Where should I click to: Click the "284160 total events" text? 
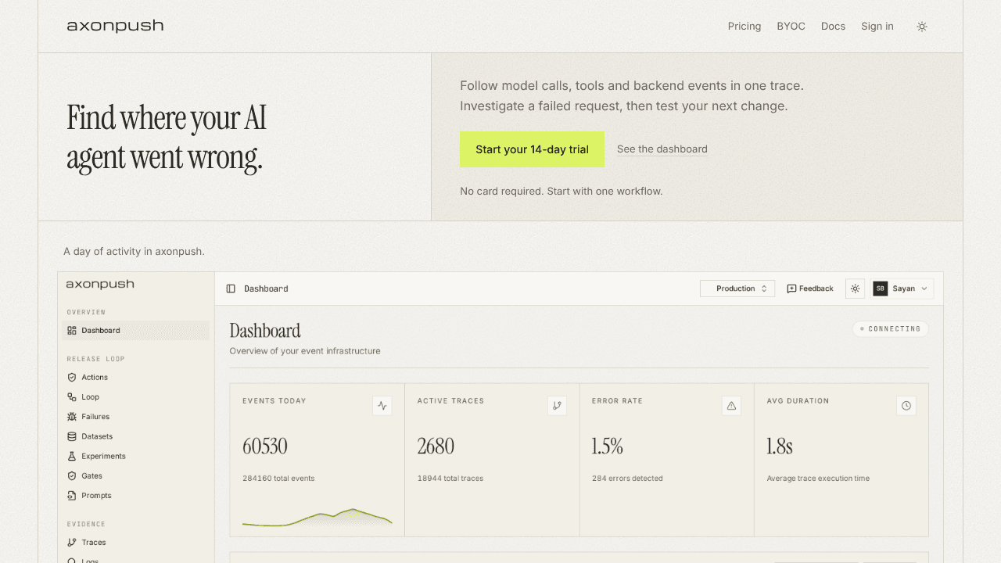point(278,479)
